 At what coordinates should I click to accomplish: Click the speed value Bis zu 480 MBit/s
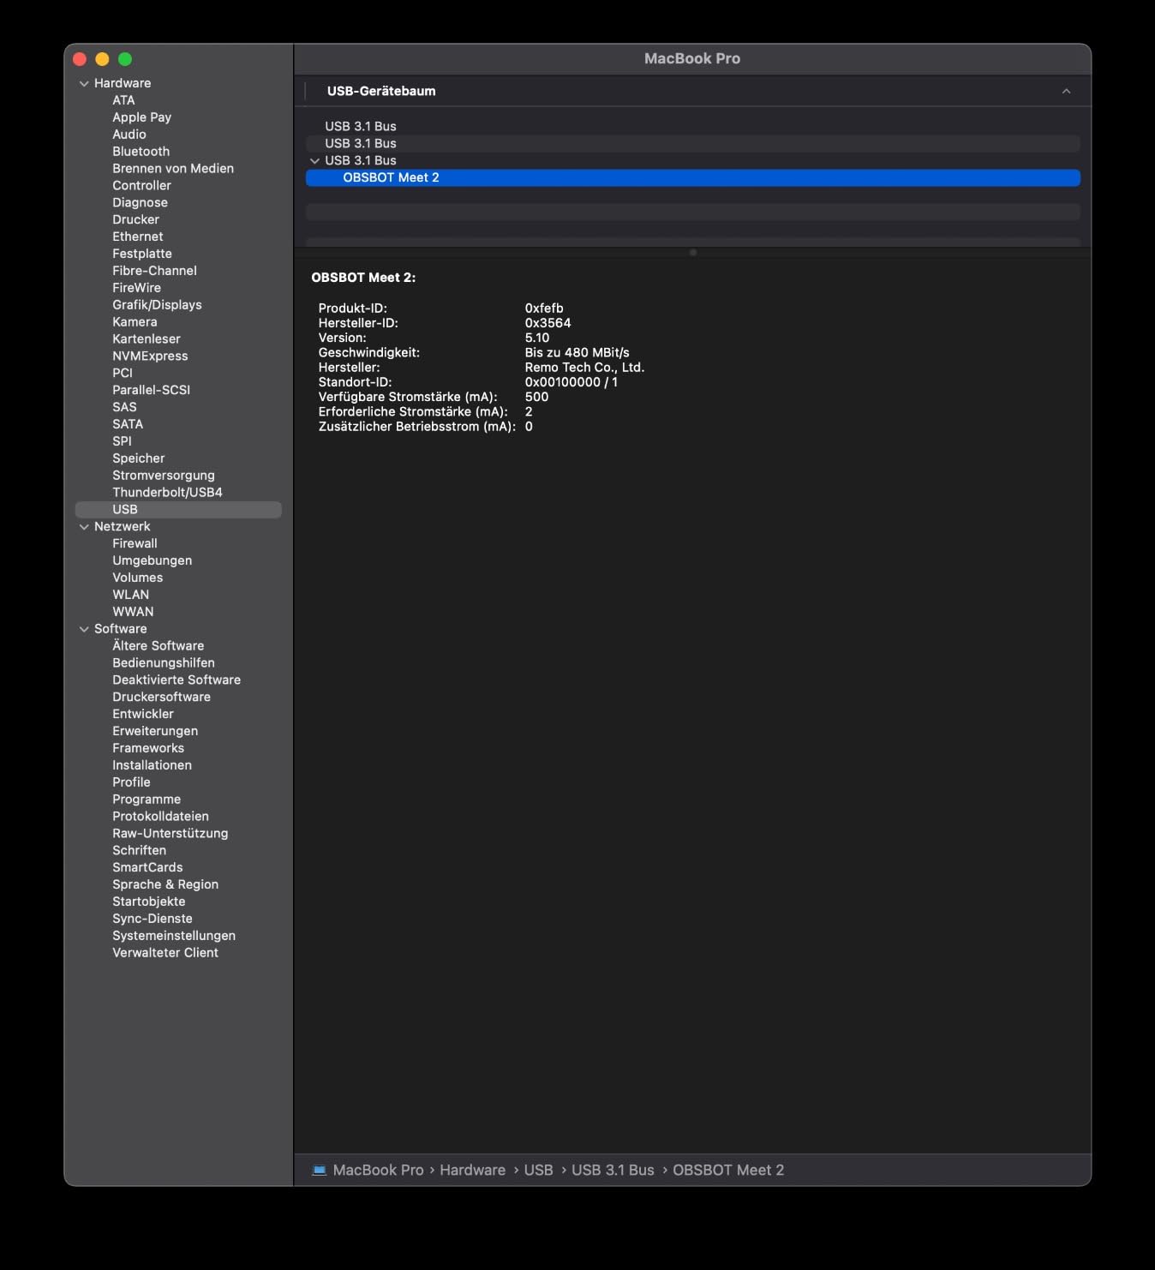click(x=577, y=353)
